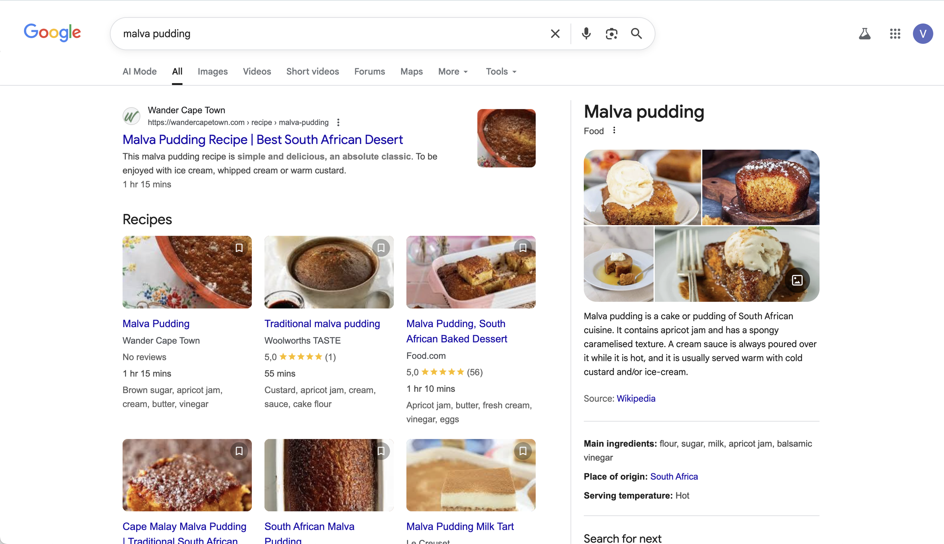
Task: Click the 5,0 rating for Woolworths TASTE recipe
Action: pos(300,357)
